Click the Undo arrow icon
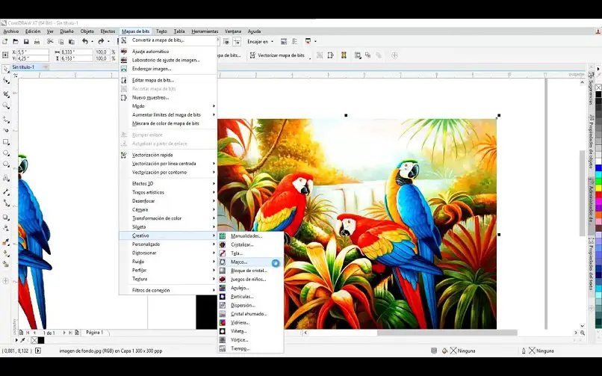 [x=85, y=41]
